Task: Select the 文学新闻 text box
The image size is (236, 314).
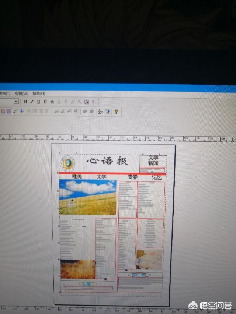Action: tap(153, 160)
